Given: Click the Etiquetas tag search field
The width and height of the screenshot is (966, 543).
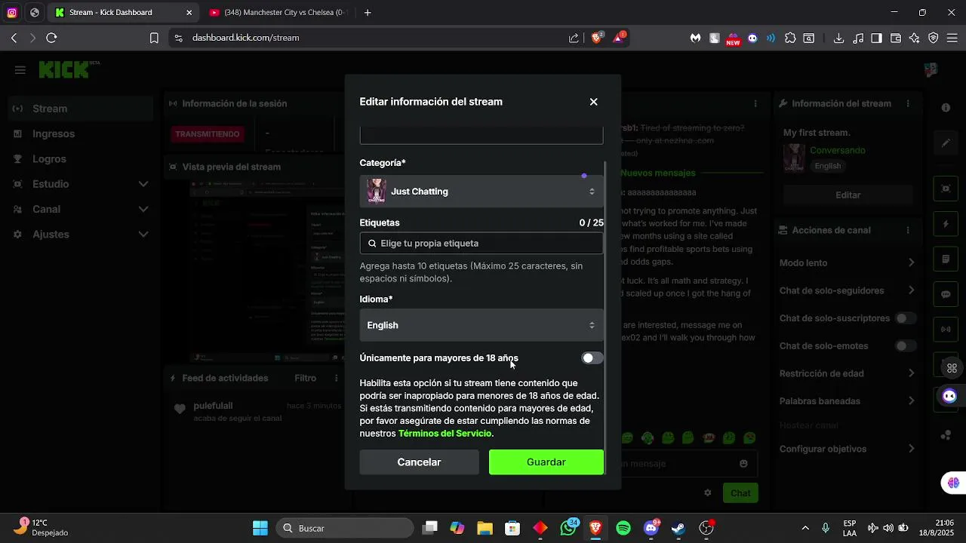Looking at the screenshot, I should click(x=481, y=244).
